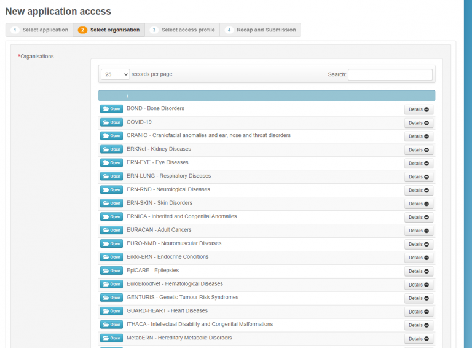Show details for ERN-SKIN - Skin Disorders
This screenshot has width=472, height=348.
[419, 204]
